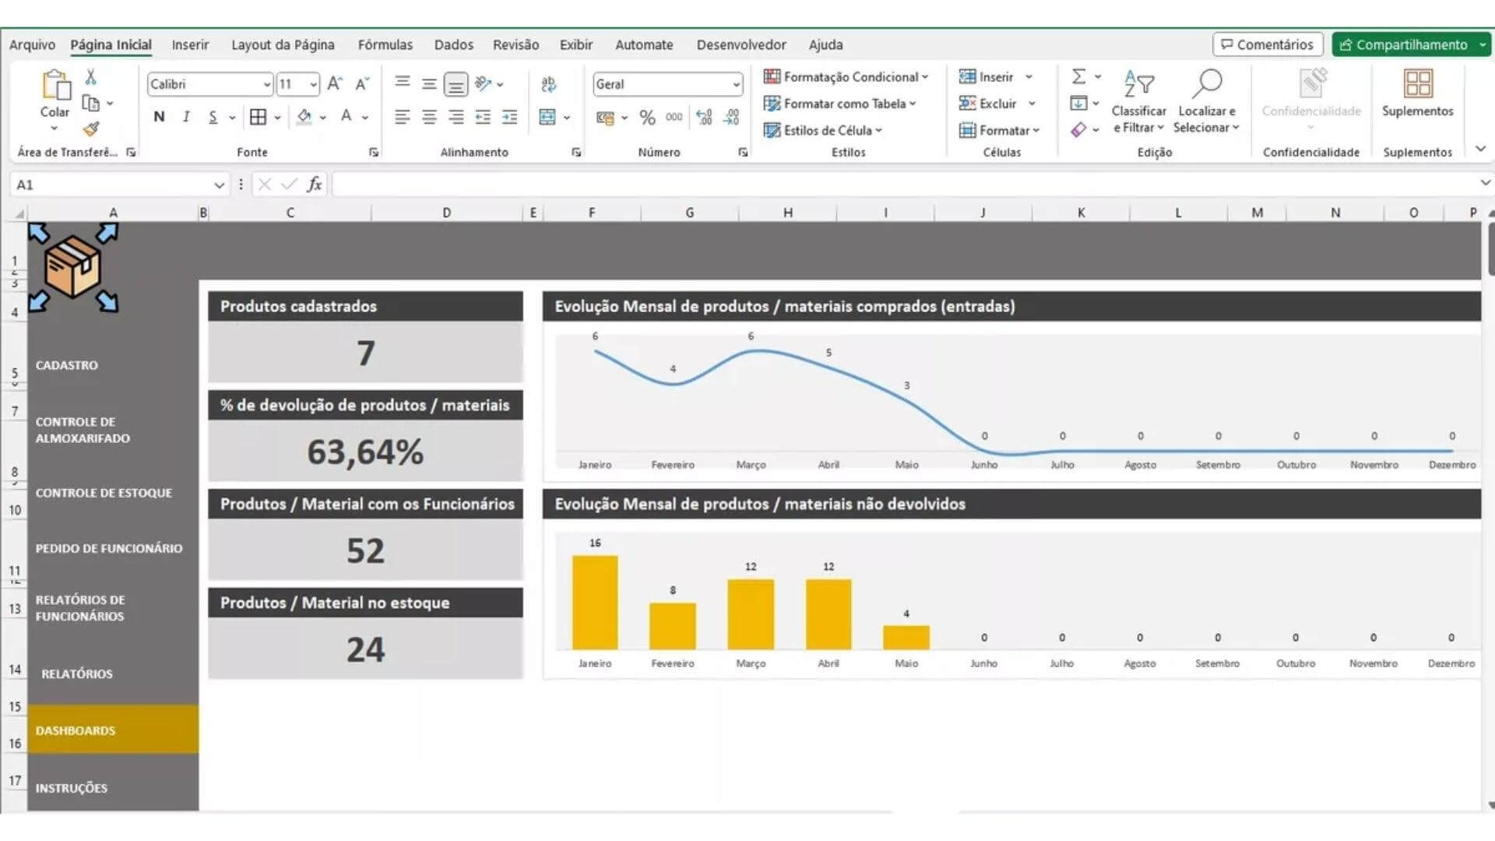The width and height of the screenshot is (1495, 841).
Task: Open Formatação Condicional in the ribbon
Action: (x=845, y=77)
